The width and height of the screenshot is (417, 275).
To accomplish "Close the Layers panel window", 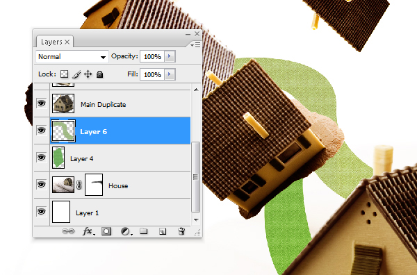I will 197,34.
